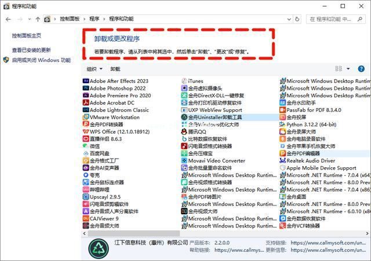Click the horizontal scrollbar right arrow
The height and width of the screenshot is (261, 371).
[x=367, y=233]
